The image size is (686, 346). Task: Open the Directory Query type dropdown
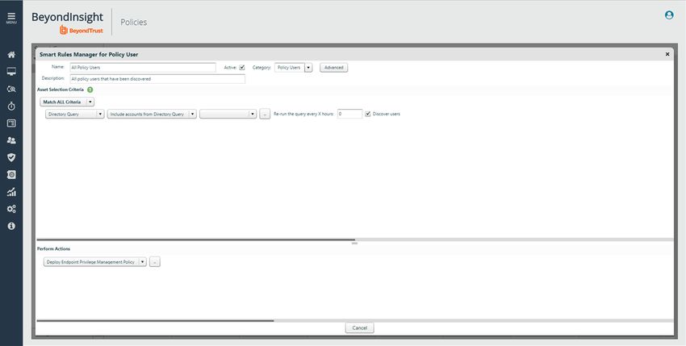(x=75, y=114)
